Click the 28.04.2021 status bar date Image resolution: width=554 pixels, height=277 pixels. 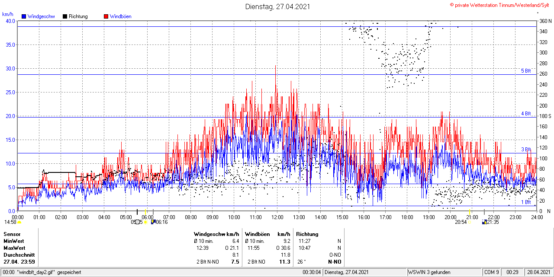(x=538, y=272)
